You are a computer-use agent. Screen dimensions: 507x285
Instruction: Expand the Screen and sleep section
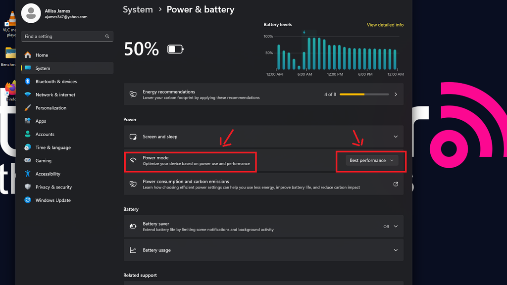pyautogui.click(x=396, y=137)
